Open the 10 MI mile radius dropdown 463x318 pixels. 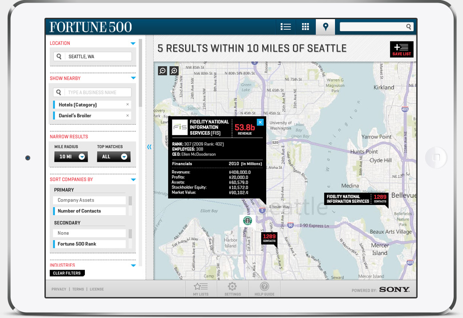pos(71,157)
